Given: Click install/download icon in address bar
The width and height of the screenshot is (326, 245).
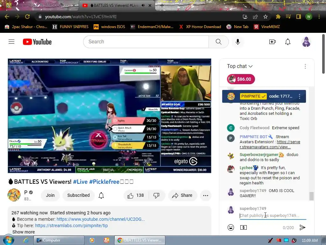Looking at the screenshot, I should [245, 17].
